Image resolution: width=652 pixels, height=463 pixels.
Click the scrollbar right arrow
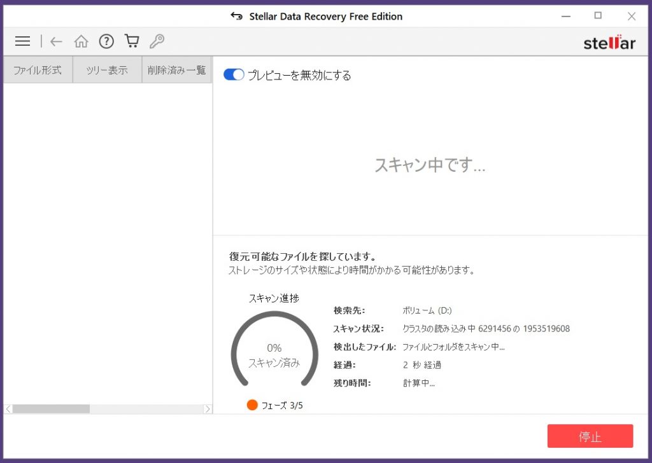pos(208,409)
